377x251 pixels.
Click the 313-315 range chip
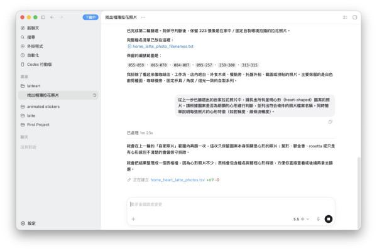[249, 65]
